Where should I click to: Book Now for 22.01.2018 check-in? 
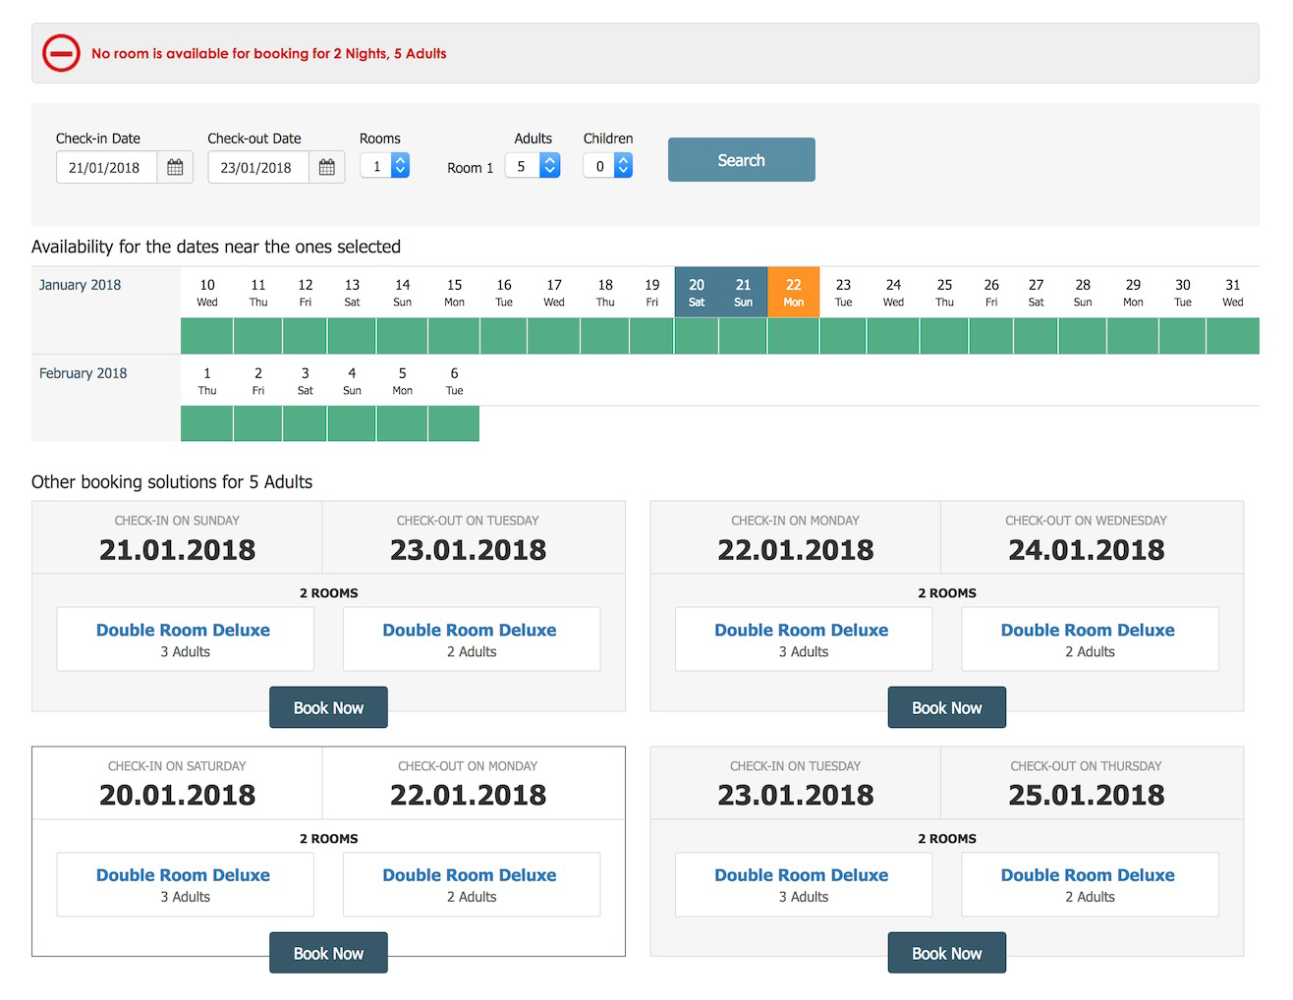pyautogui.click(x=946, y=707)
